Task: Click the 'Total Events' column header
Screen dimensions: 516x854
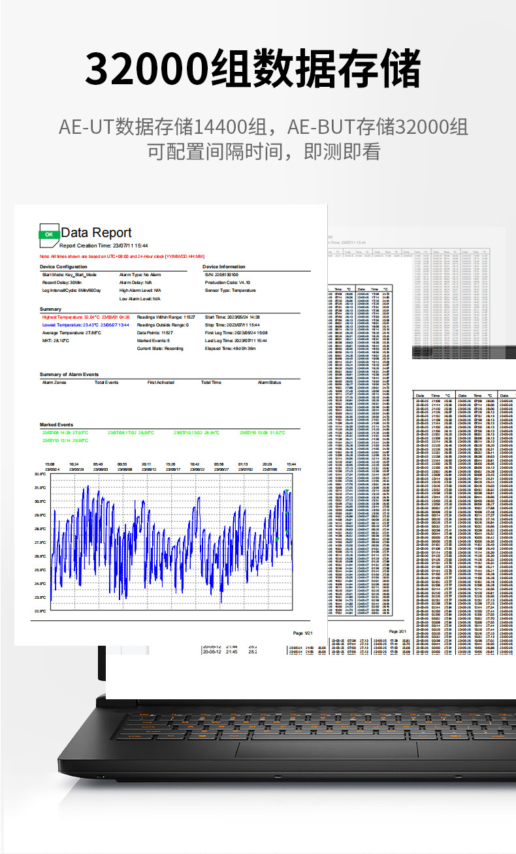Action: 106,383
